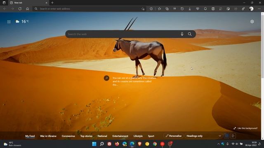Open the app launcher dots grid

pyautogui.click(x=9, y=22)
